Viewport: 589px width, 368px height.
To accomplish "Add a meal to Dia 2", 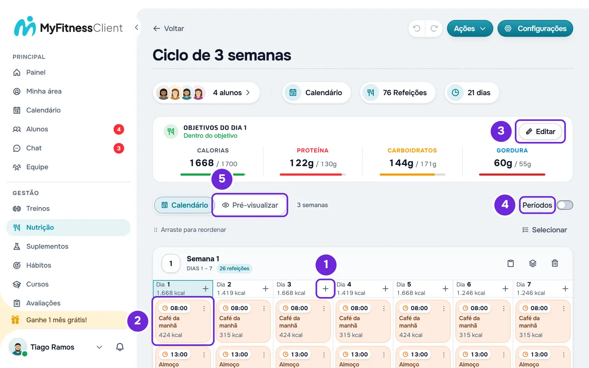I will (x=266, y=289).
